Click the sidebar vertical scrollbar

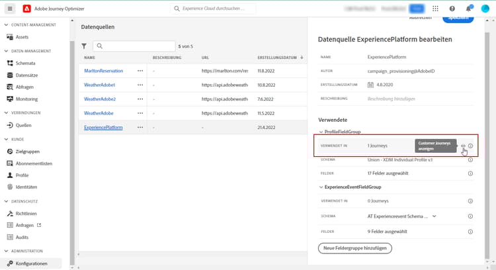(72, 152)
